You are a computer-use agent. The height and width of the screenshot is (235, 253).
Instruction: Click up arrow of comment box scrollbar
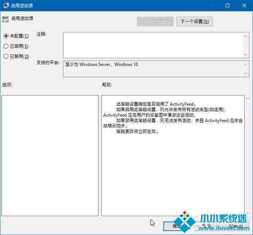pyautogui.click(x=245, y=36)
